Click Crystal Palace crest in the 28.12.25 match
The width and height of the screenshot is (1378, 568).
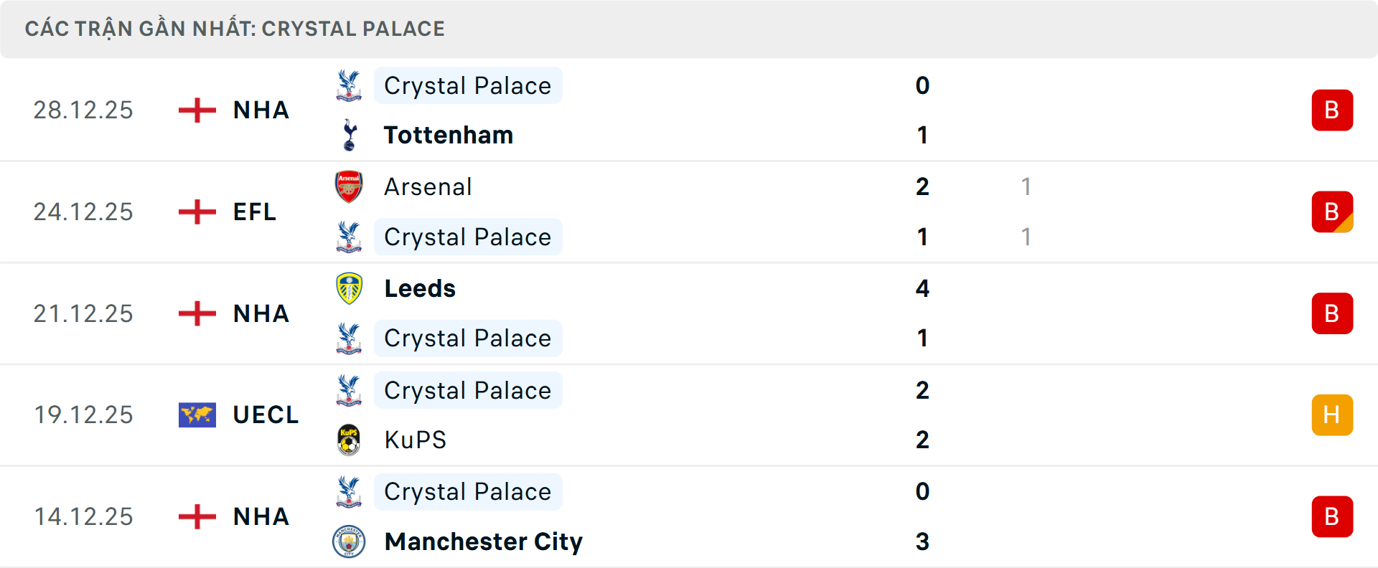click(350, 85)
